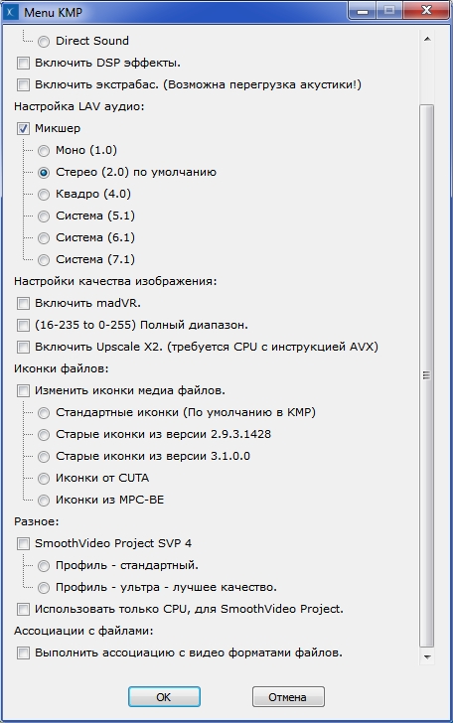This screenshot has width=453, height=723.
Task: Select the Иконки от CUTA radio option
Action: pyautogui.click(x=44, y=479)
